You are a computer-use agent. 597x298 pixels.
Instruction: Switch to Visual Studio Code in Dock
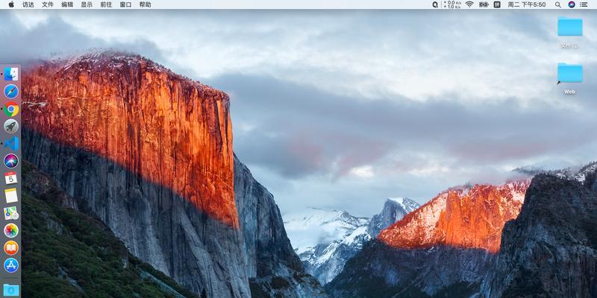(11, 144)
